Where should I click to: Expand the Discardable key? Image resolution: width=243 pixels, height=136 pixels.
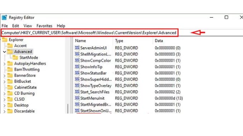pyautogui.click(x=4, y=111)
